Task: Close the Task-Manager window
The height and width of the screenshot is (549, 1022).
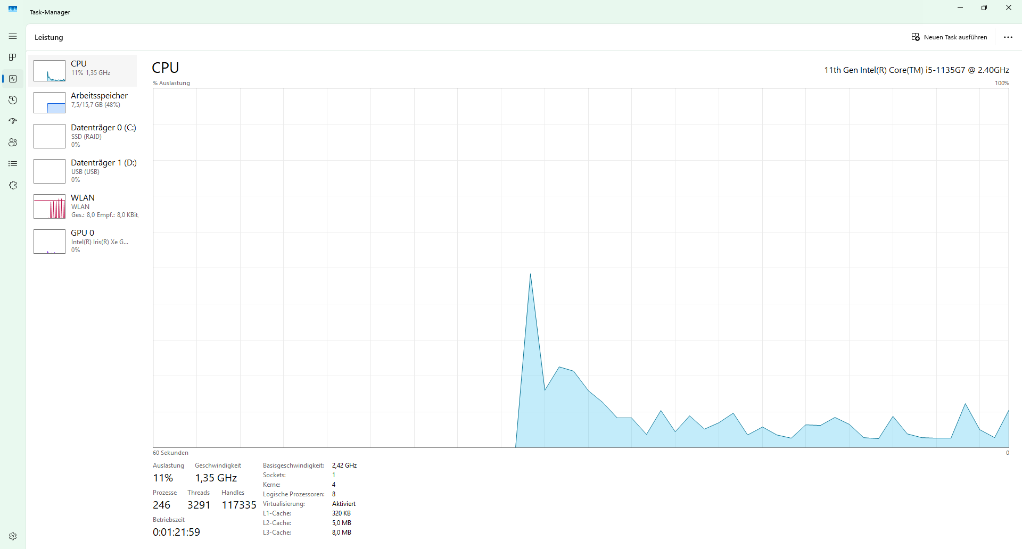Action: click(x=1009, y=8)
